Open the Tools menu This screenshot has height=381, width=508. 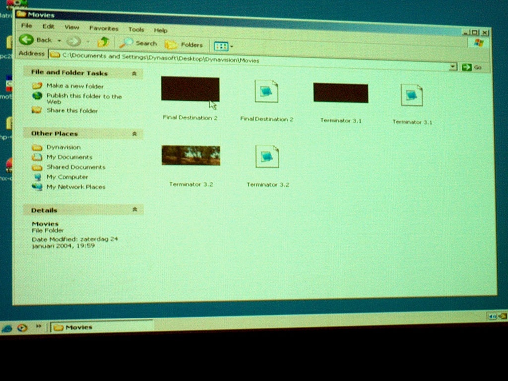[x=136, y=29]
